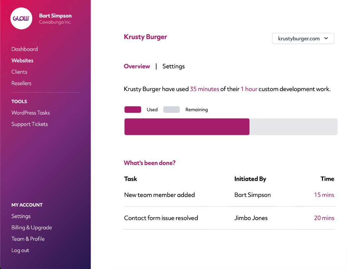Click the Task column header
Image resolution: width=347 pixels, height=269 pixels.
[131, 179]
